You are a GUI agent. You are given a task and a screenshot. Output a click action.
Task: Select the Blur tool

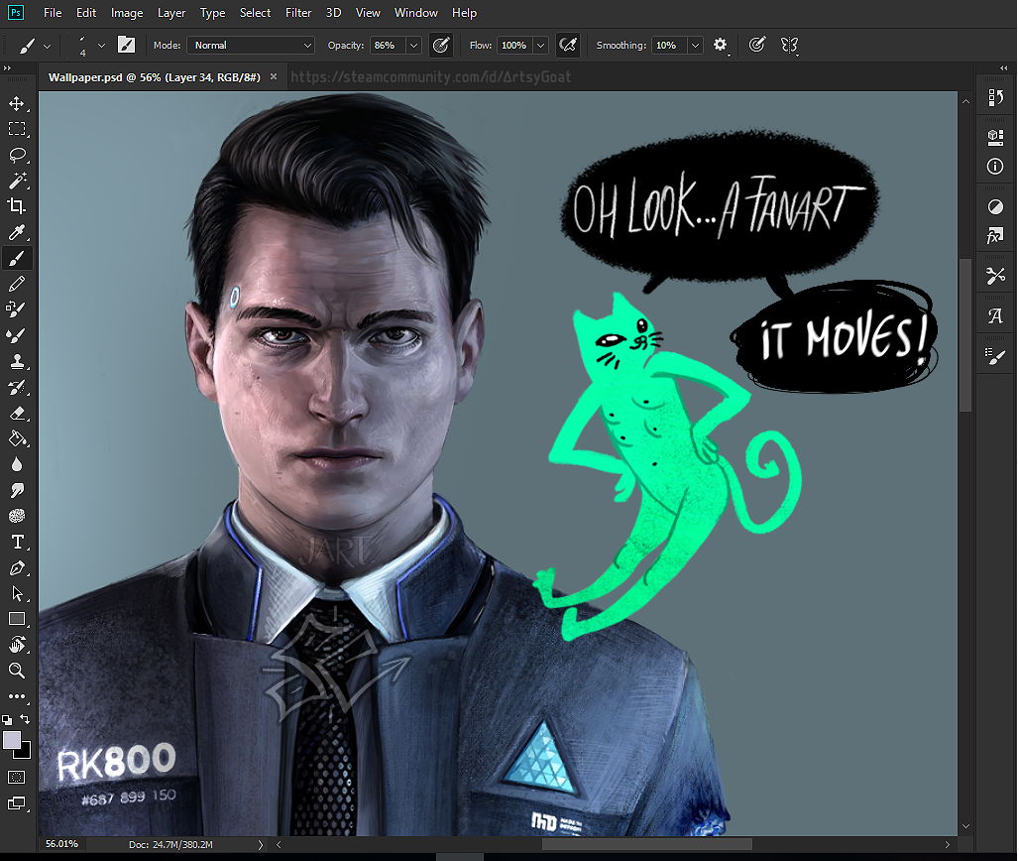click(x=16, y=464)
